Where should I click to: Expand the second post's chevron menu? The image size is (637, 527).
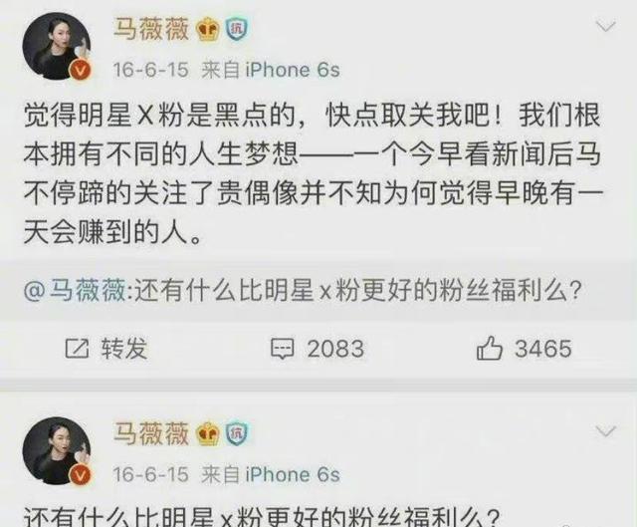click(606, 431)
